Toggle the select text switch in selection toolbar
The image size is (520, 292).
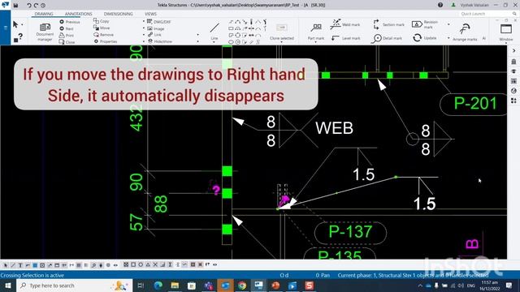(20, 265)
